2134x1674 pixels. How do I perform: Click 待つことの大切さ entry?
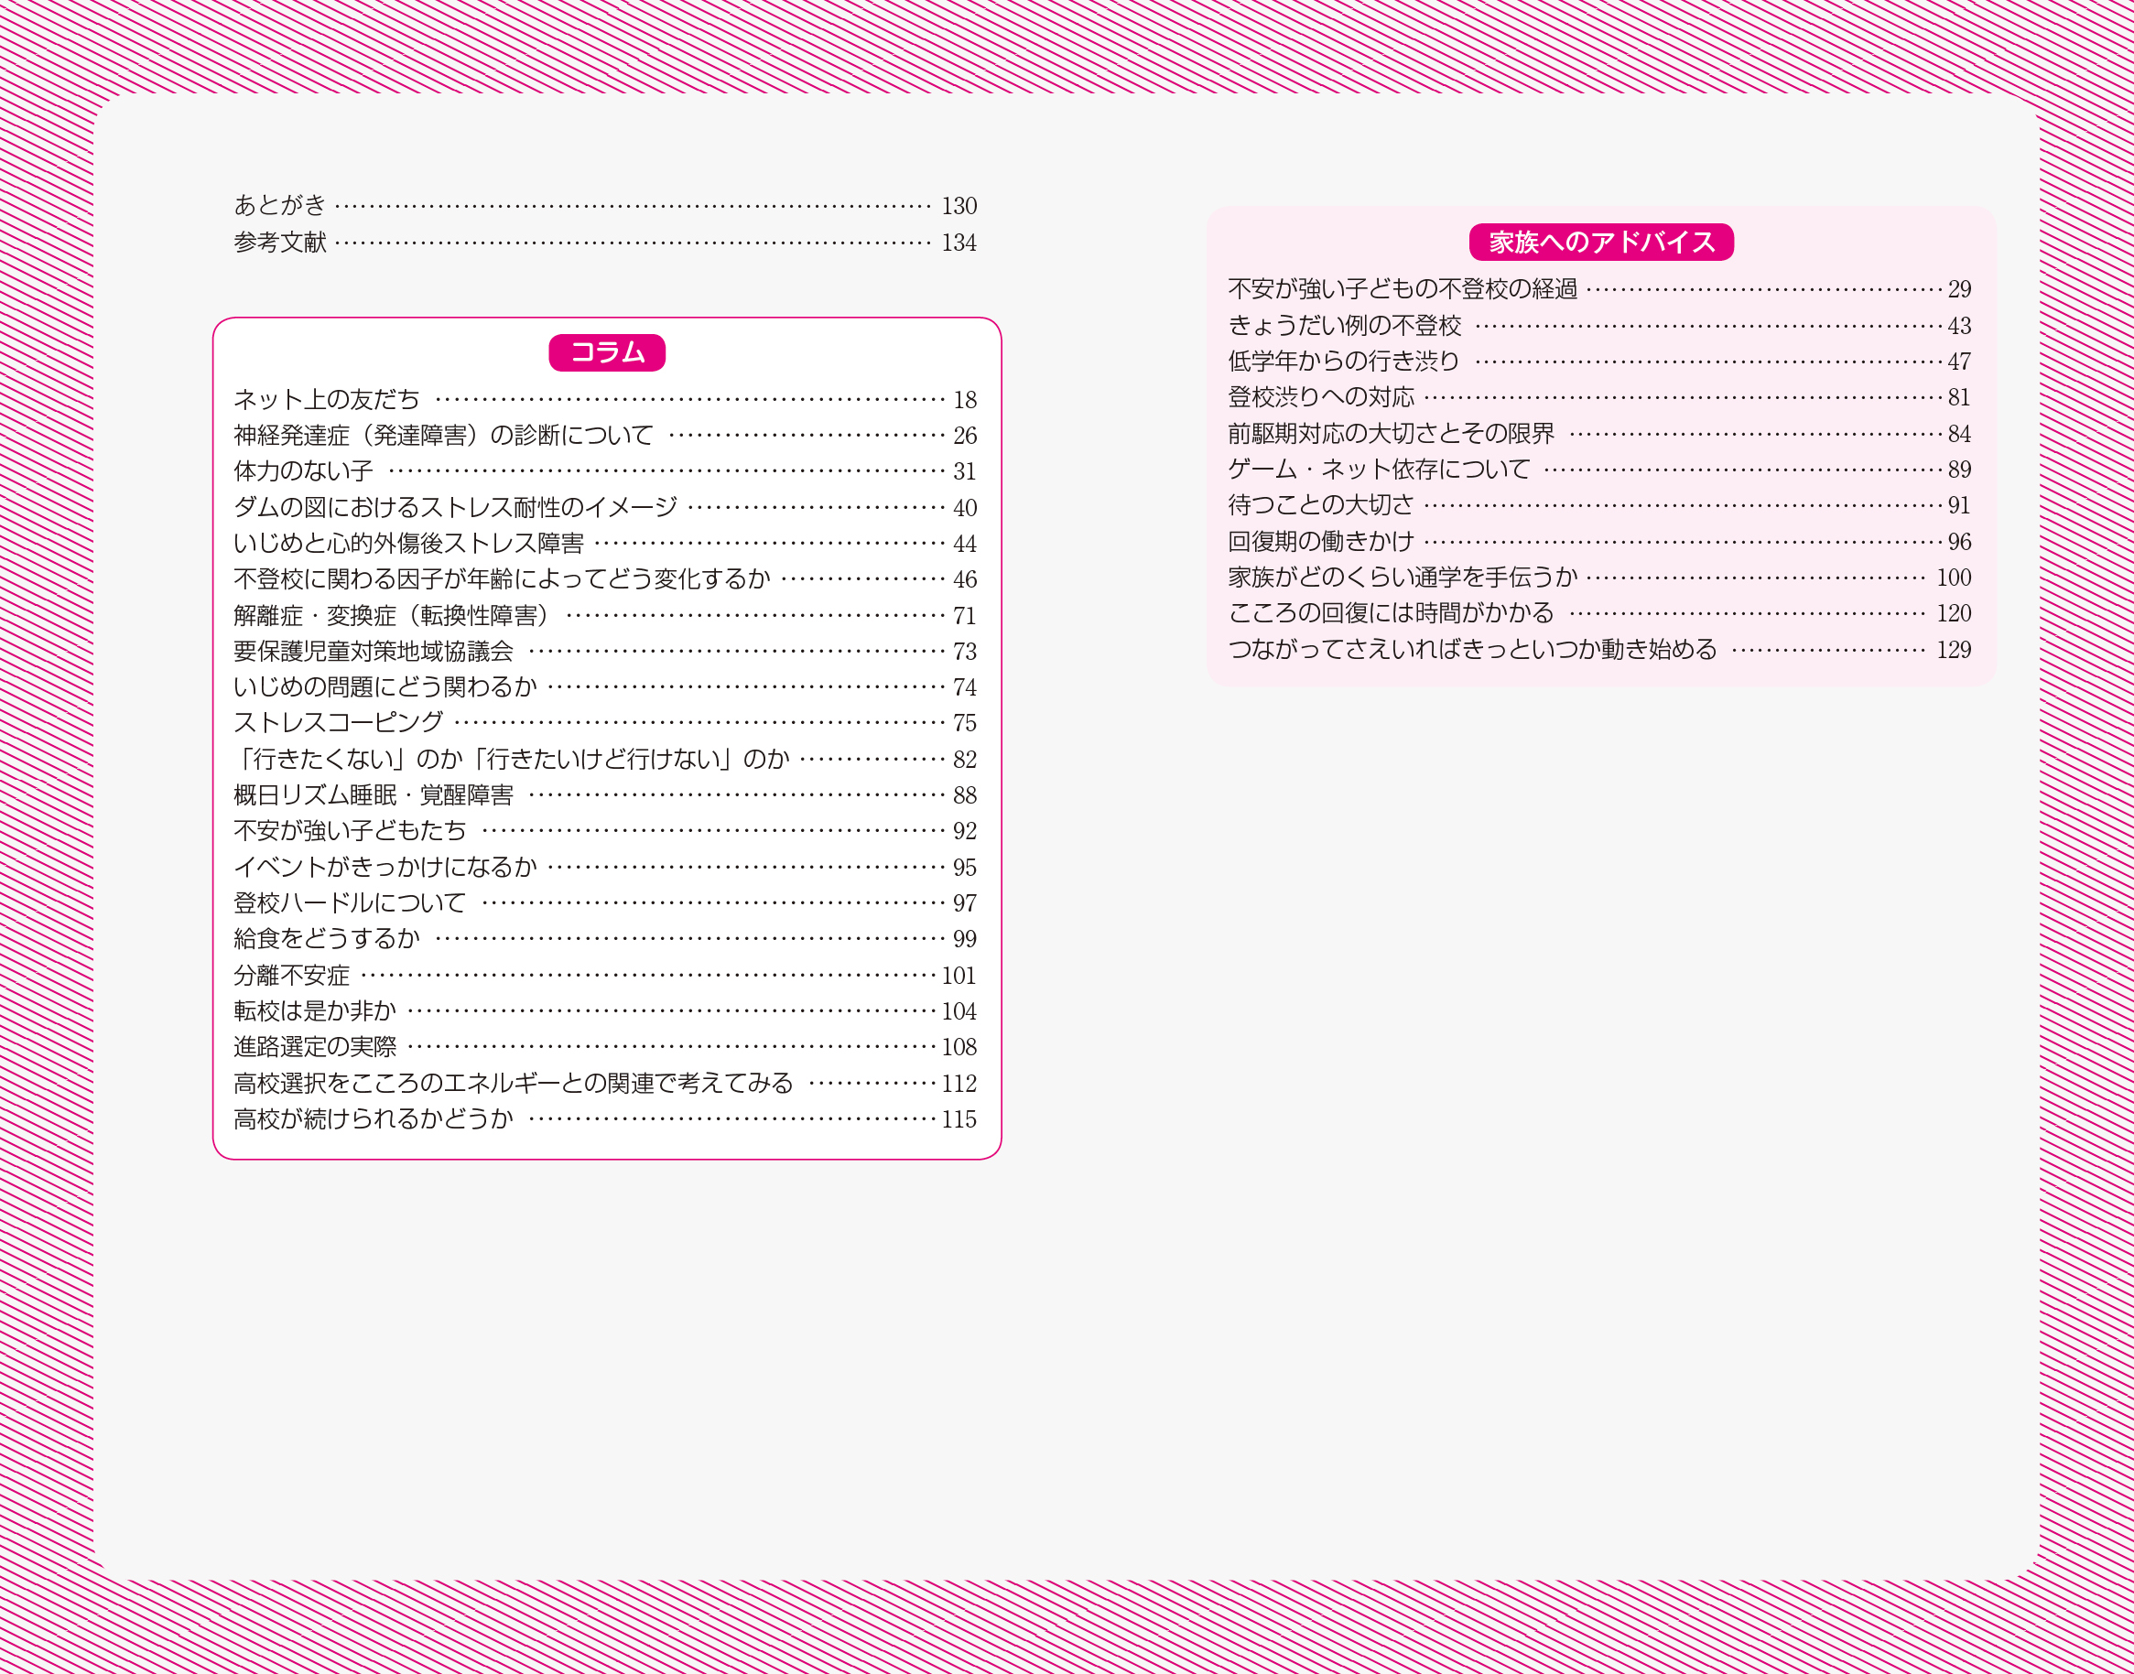click(1599, 504)
